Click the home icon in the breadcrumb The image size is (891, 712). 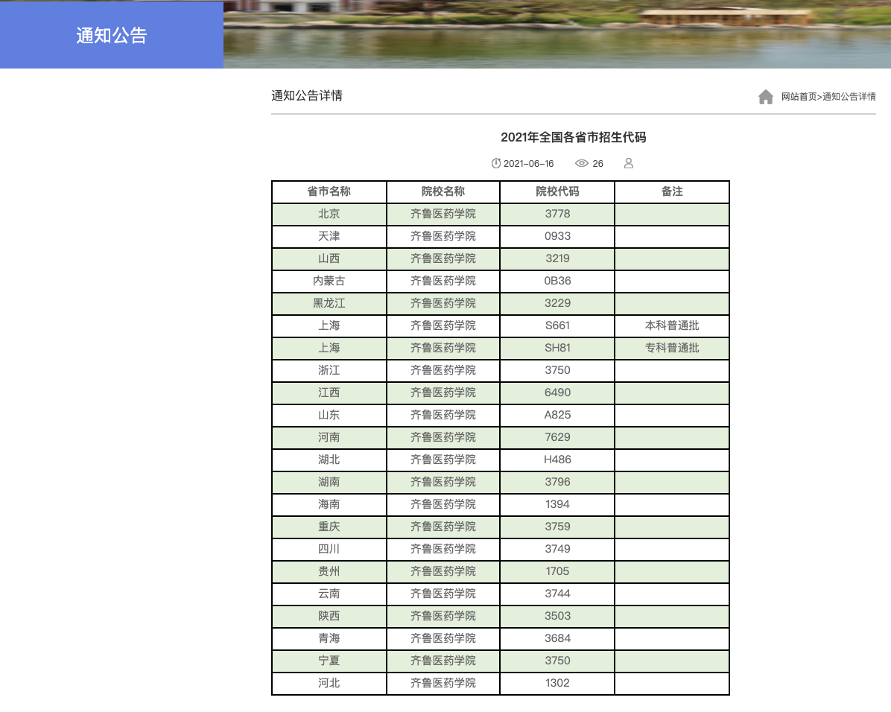click(x=766, y=97)
